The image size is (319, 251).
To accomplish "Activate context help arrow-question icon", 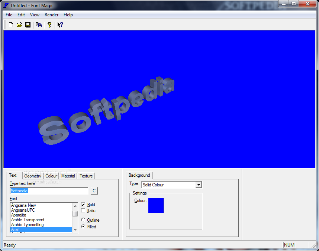I will click(60, 25).
